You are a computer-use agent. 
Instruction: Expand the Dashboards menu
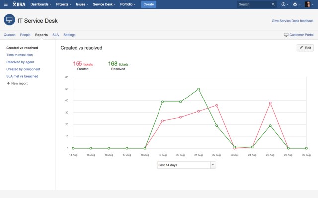[x=41, y=4]
